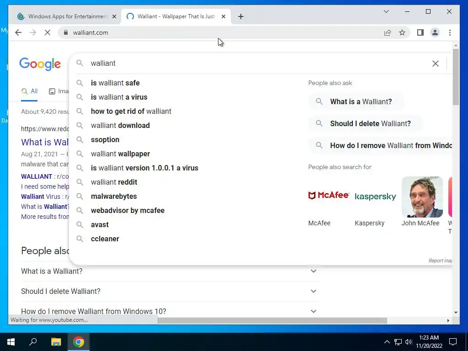The height and width of the screenshot is (351, 468).
Task: Open File Explorer from taskbar
Action: click(56, 342)
